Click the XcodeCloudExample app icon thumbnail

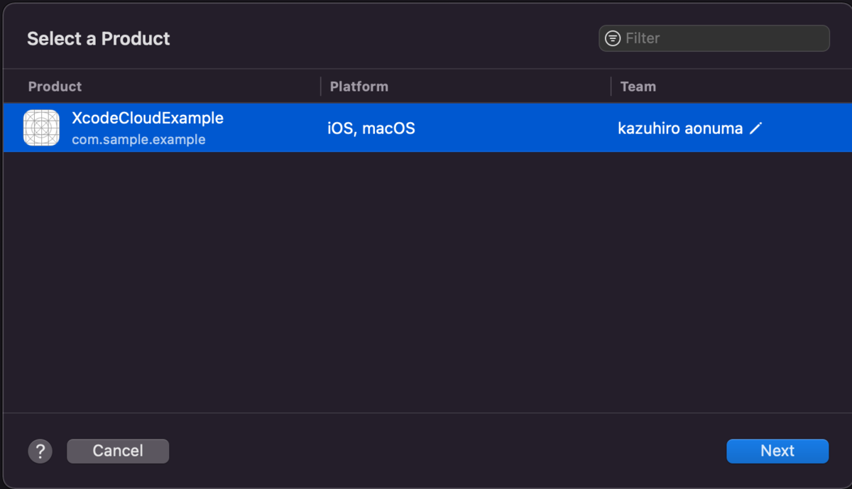tap(40, 128)
